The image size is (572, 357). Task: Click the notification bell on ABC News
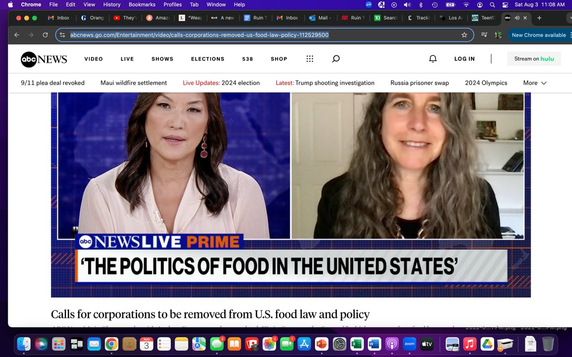point(433,58)
